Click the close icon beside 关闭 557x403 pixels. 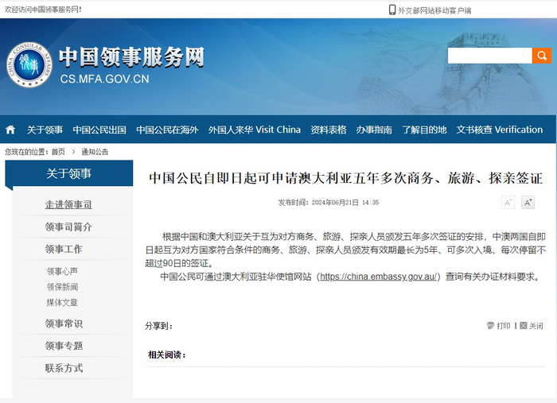point(524,325)
